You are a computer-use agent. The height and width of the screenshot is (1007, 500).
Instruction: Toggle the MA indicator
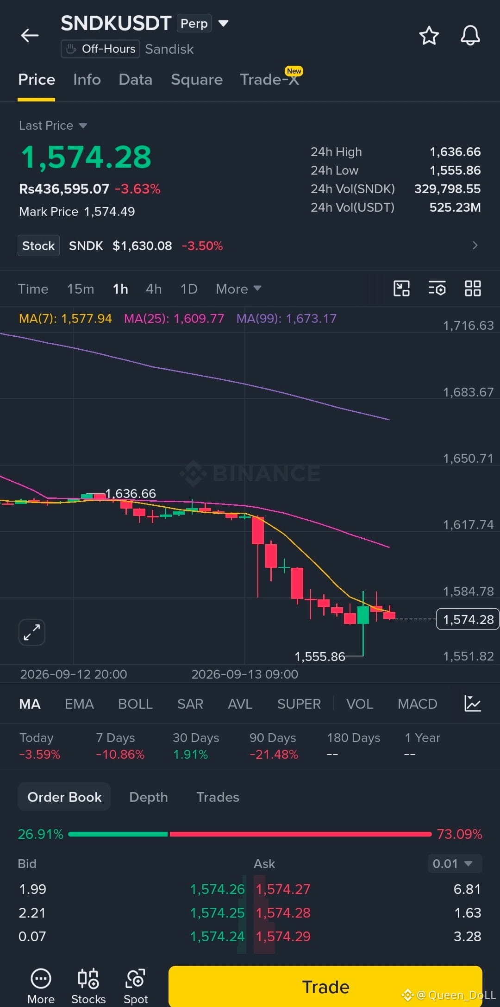click(x=30, y=704)
